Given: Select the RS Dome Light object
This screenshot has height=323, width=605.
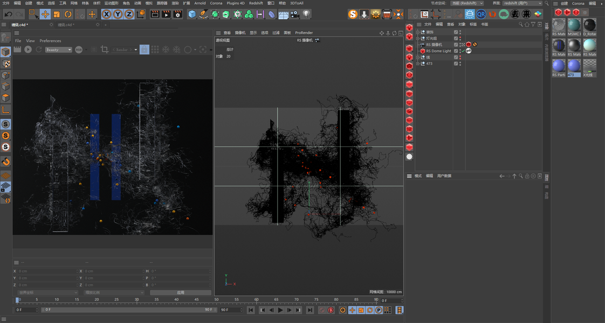Looking at the screenshot, I should point(438,51).
